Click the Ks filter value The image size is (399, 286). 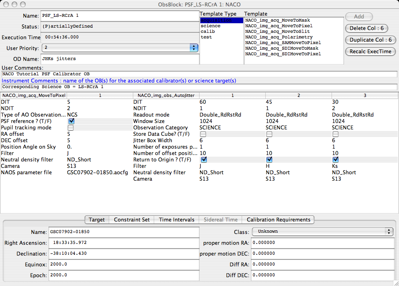335,166
